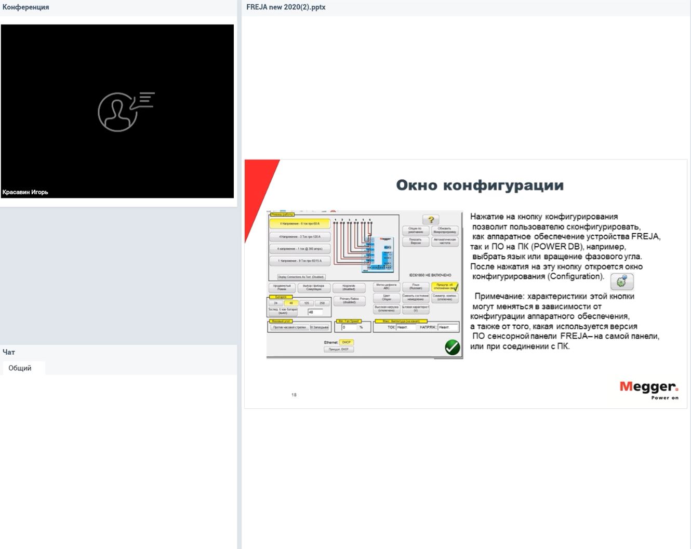Toggle Высокая нагрузка (отключено) setting
The width and height of the screenshot is (691, 549).
[387, 309]
